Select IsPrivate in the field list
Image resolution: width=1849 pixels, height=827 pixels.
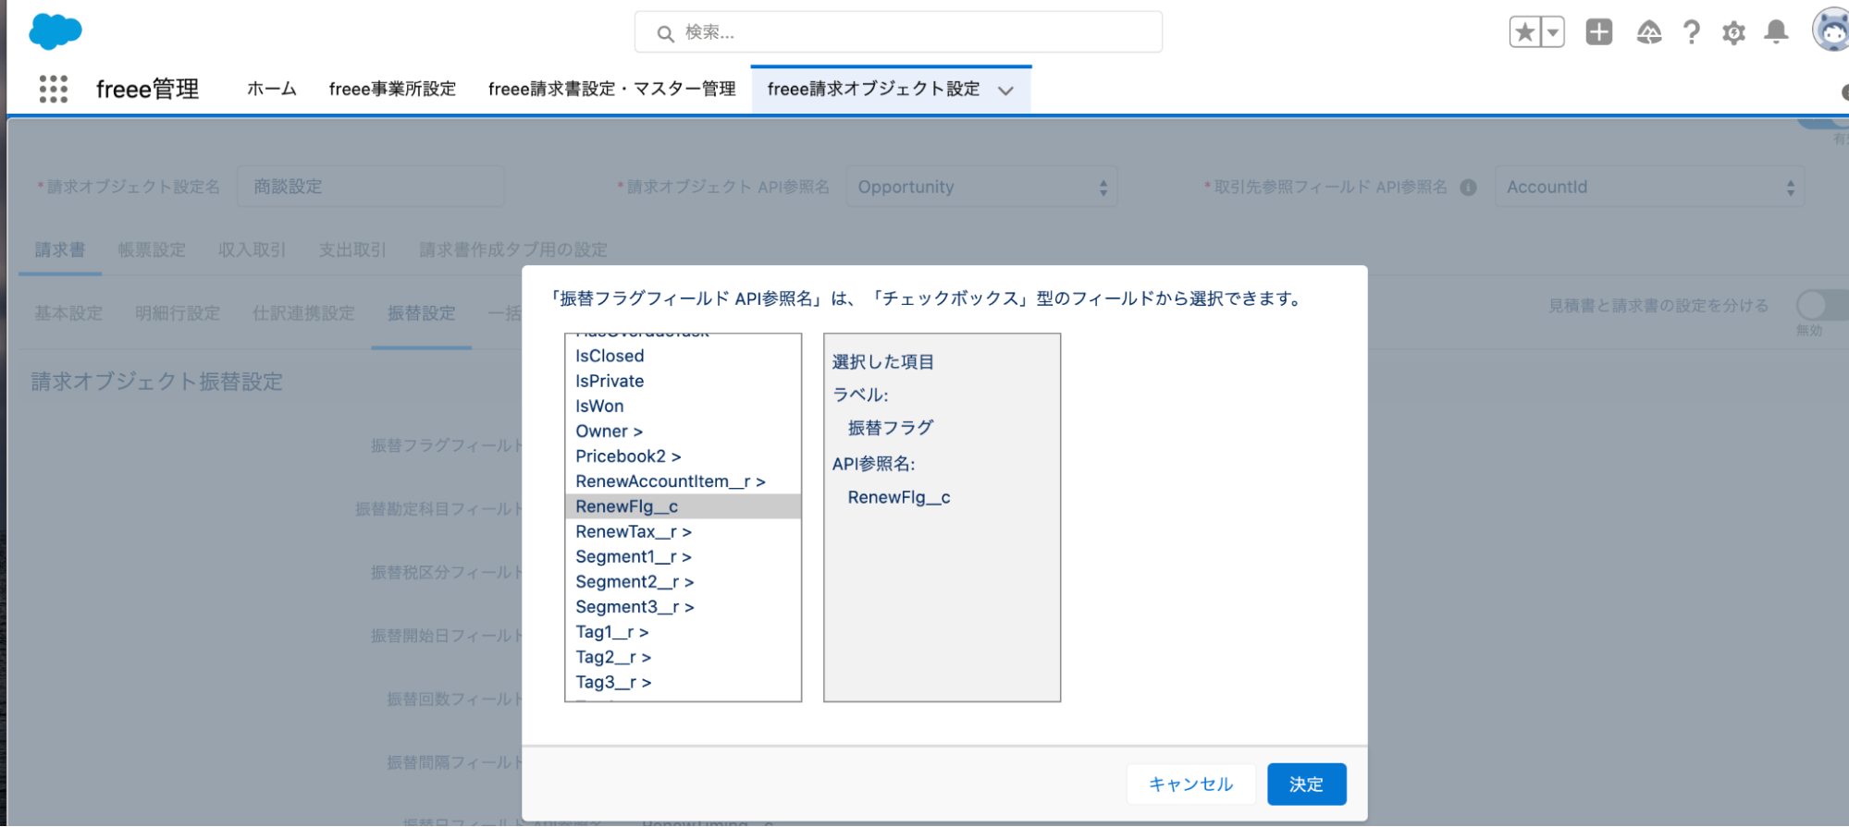click(x=683, y=381)
